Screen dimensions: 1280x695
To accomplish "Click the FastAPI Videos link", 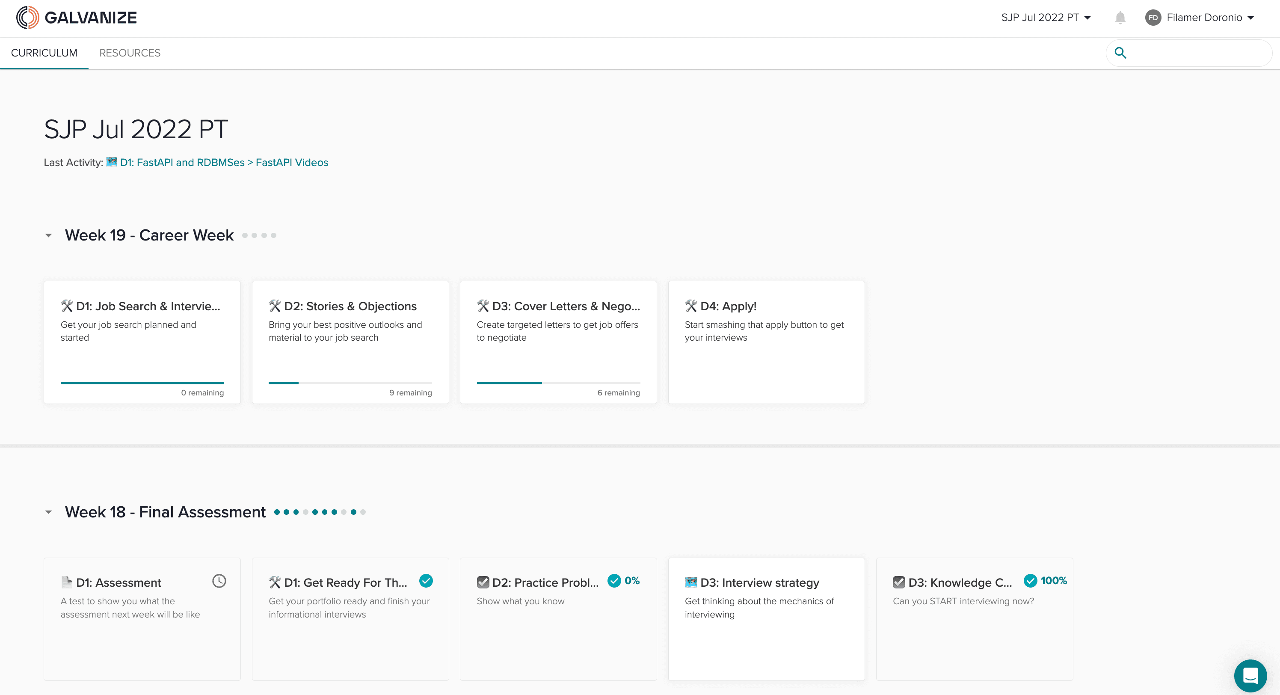I will (292, 162).
